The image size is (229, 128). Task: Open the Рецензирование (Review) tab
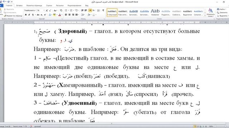(x=74, y=6)
